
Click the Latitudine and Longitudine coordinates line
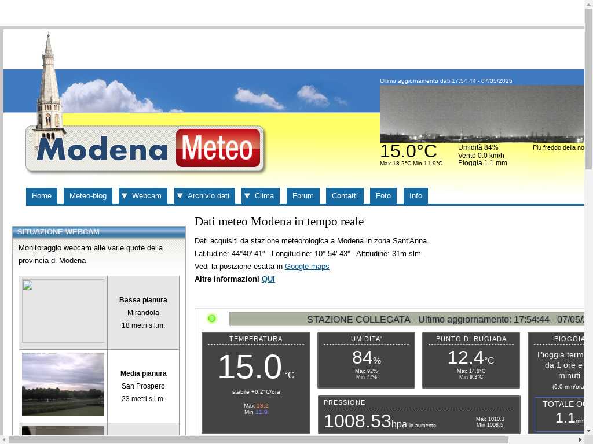tap(309, 254)
